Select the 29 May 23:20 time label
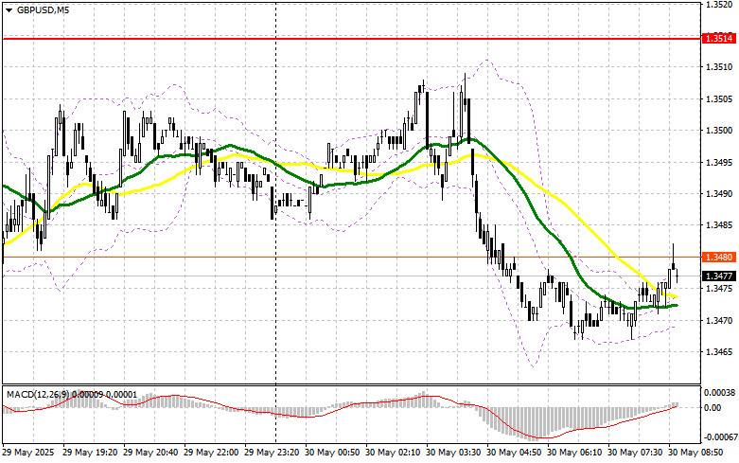Image resolution: width=739 pixels, height=463 pixels. click(272, 453)
